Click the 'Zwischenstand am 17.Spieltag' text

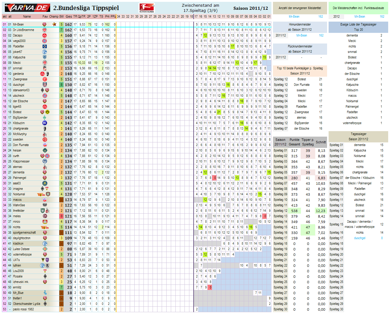[x=200, y=8]
